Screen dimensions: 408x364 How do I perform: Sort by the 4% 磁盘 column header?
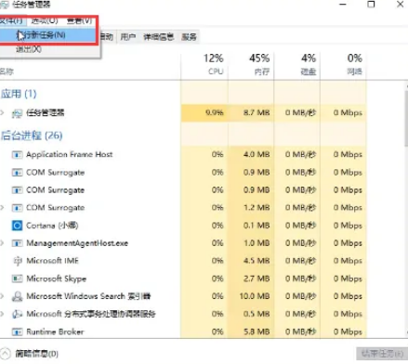pos(296,64)
